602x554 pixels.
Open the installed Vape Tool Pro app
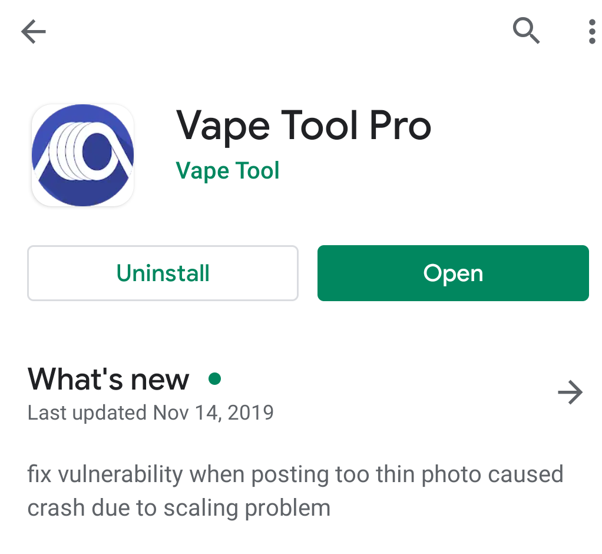pyautogui.click(x=453, y=273)
